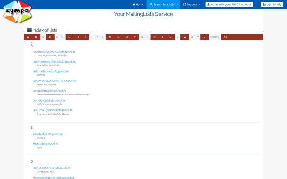287x179 pixels.
Task: Click the Login locally button
Action: (272, 4)
